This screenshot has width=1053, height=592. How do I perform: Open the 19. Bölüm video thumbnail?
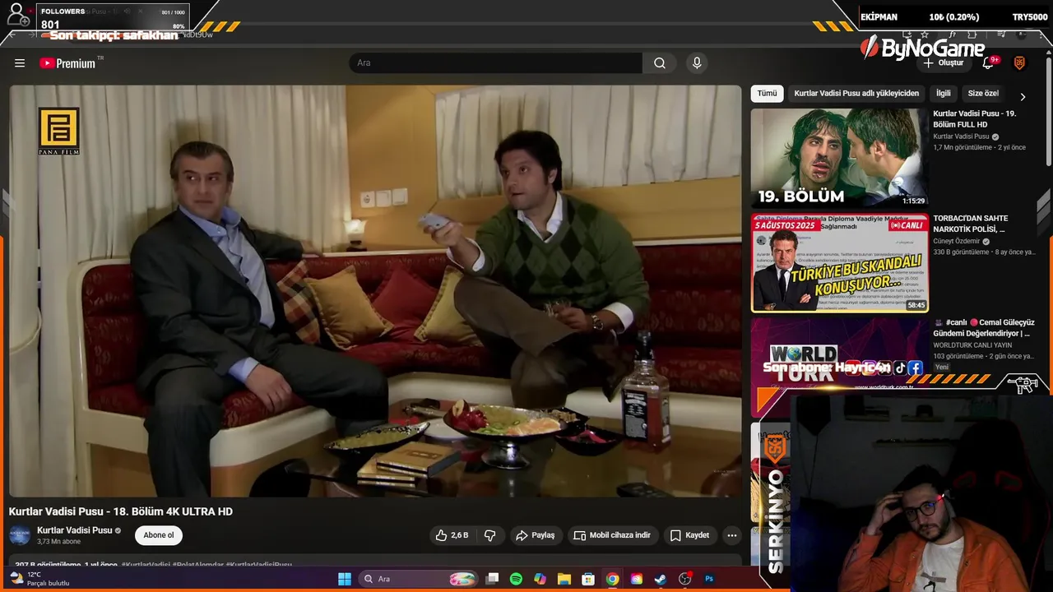point(839,157)
